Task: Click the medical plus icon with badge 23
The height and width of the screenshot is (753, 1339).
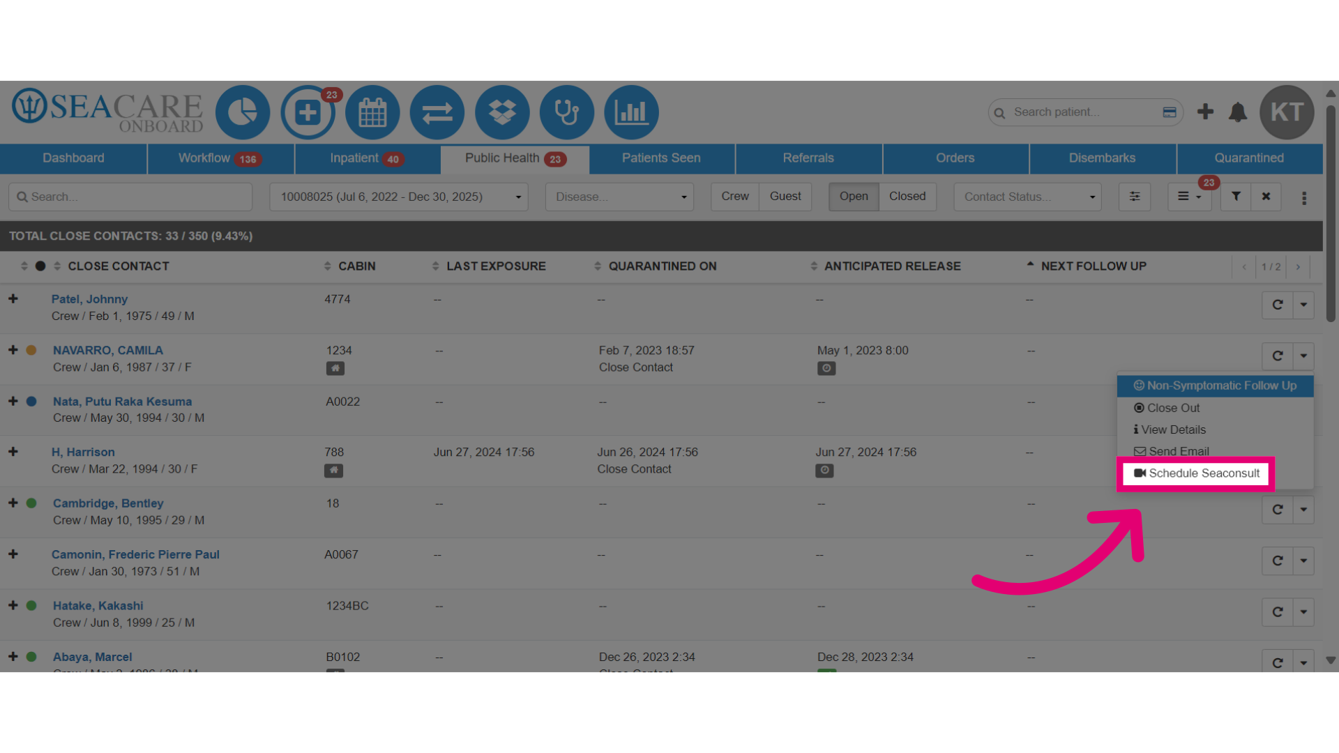Action: (308, 112)
